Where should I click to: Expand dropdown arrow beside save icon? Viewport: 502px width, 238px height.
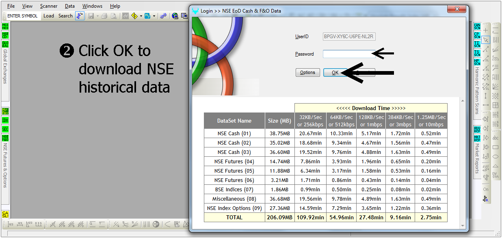97,16
